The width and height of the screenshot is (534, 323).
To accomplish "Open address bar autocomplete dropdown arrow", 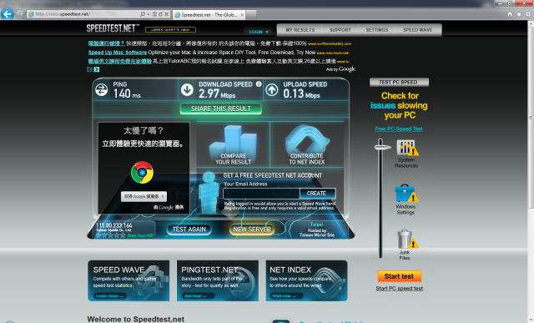I will pyautogui.click(x=149, y=14).
